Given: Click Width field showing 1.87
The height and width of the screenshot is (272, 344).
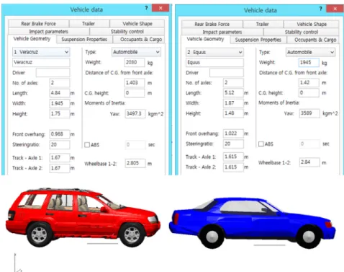Looking at the screenshot, I should pyautogui.click(x=233, y=103).
